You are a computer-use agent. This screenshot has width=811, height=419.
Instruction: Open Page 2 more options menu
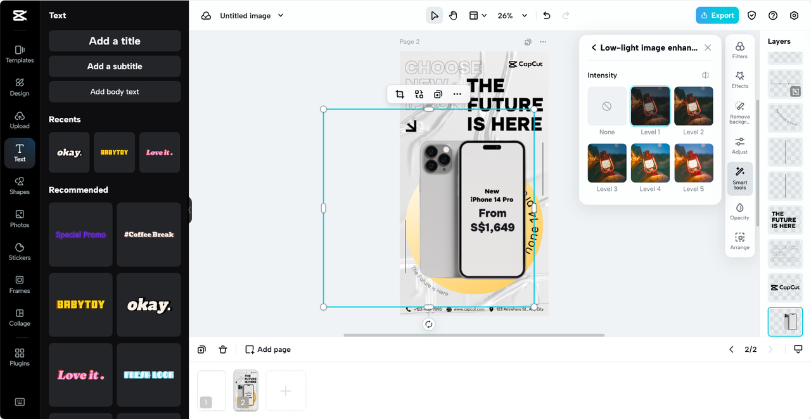click(x=543, y=42)
